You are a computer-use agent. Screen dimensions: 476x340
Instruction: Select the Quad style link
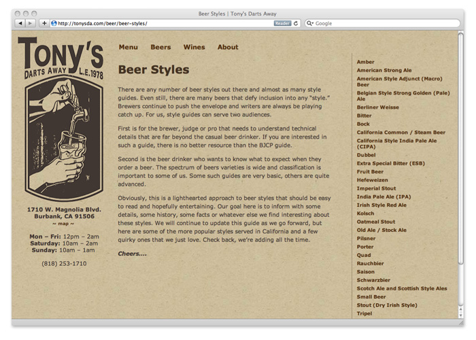coord(364,255)
